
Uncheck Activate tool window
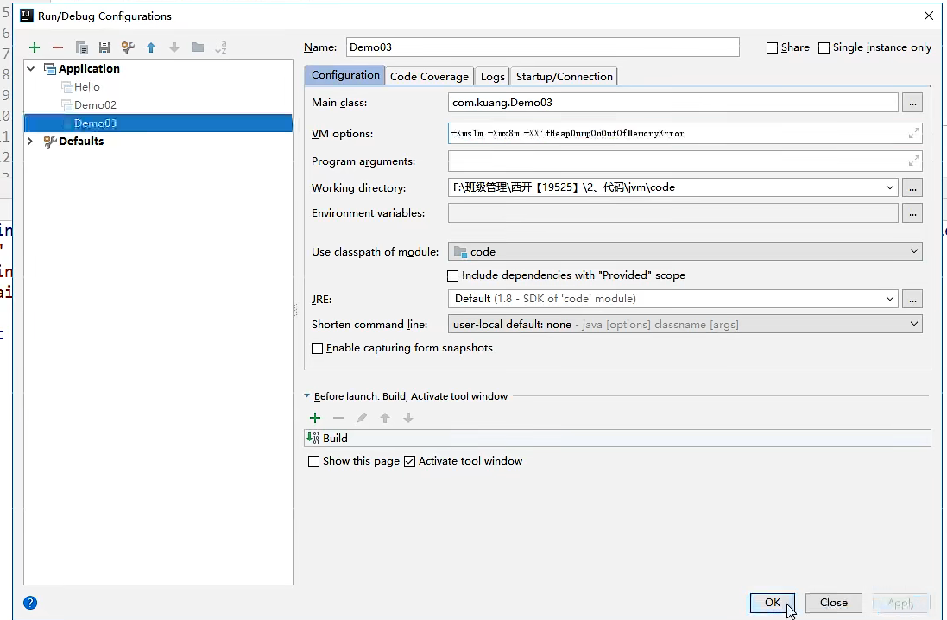(x=409, y=460)
